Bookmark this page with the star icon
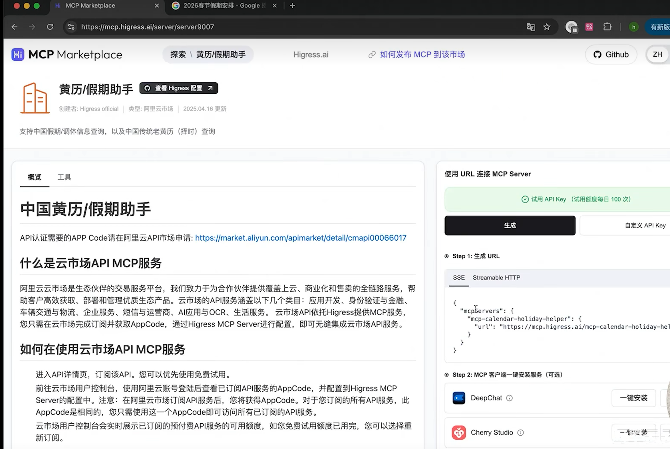The image size is (670, 449). point(547,27)
